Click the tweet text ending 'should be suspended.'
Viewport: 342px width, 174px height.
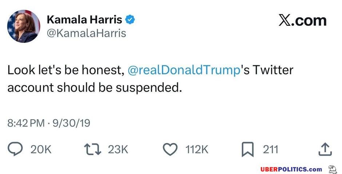[x=94, y=88]
